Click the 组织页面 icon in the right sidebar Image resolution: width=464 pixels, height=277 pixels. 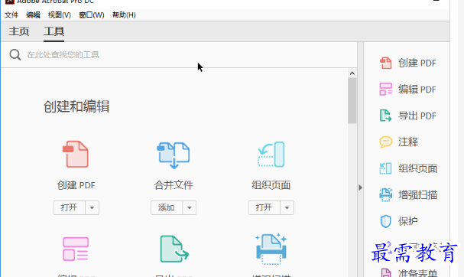(385, 168)
